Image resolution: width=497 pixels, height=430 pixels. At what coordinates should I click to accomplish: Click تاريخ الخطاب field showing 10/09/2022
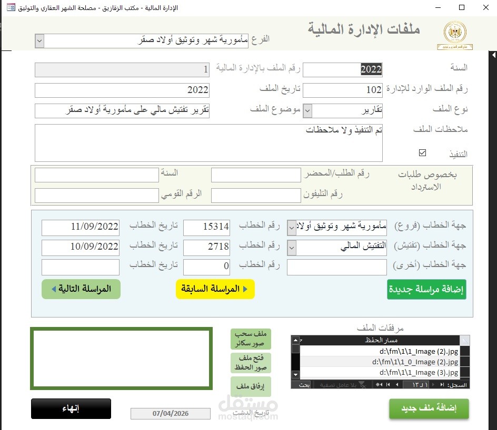coord(81,248)
